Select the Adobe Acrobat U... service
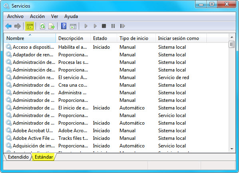The height and width of the screenshot is (173, 239). pyautogui.click(x=33, y=131)
